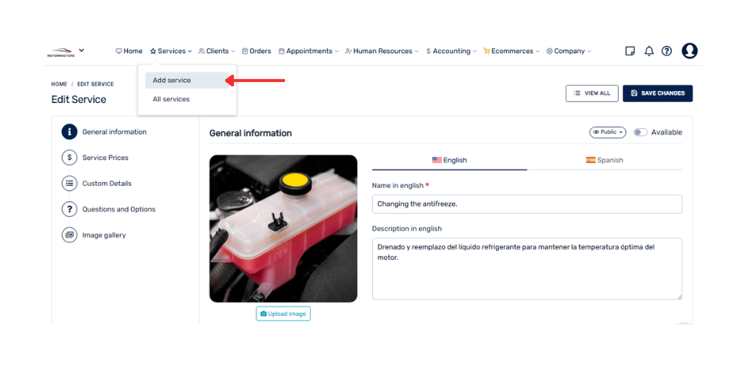Toggle the Available switch
Image resolution: width=740 pixels, height=370 pixels.
pyautogui.click(x=640, y=132)
